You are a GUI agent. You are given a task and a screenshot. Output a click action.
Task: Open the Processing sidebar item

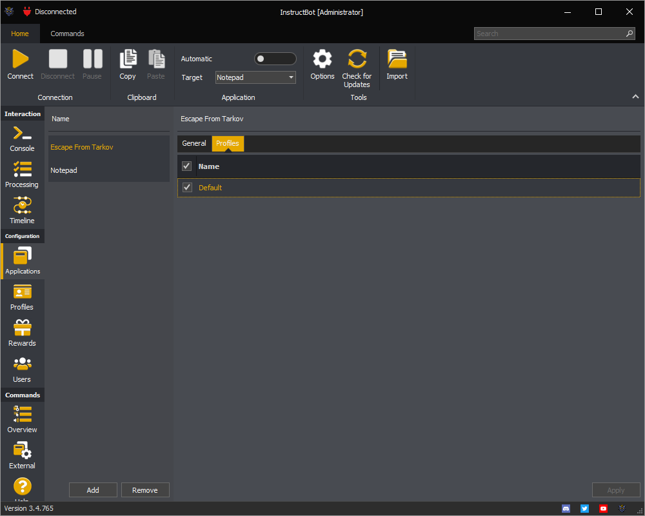click(22, 175)
